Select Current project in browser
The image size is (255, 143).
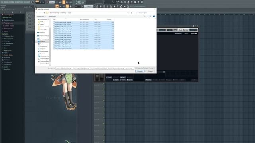point(9,15)
